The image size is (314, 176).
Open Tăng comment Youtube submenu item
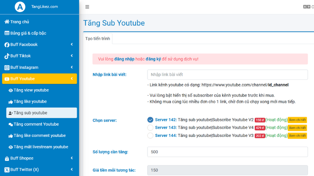pyautogui.click(x=42, y=124)
